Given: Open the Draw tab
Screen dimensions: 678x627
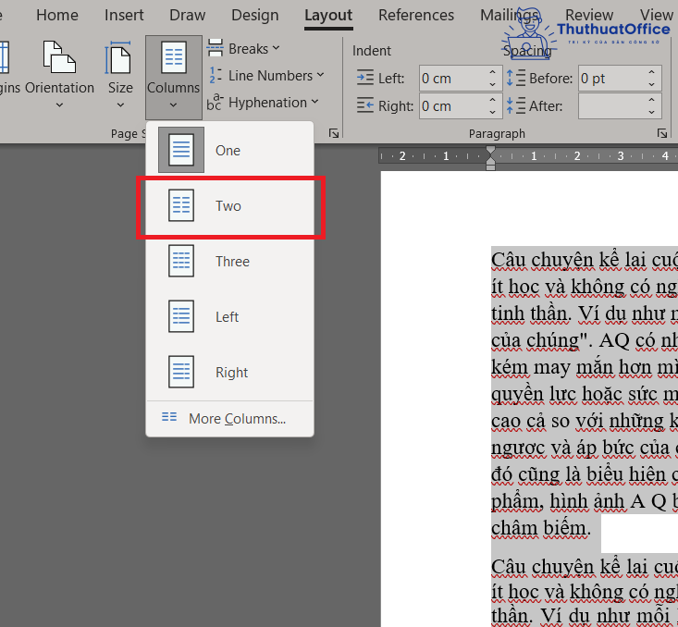Looking at the screenshot, I should pos(187,15).
